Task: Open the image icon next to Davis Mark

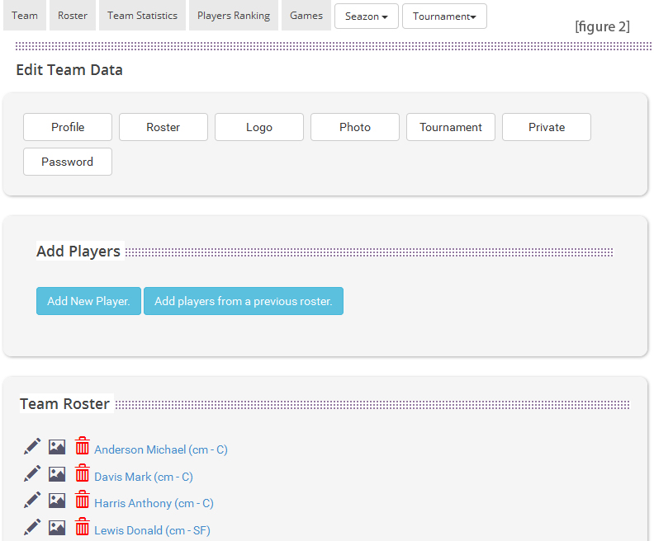Action: coord(57,474)
